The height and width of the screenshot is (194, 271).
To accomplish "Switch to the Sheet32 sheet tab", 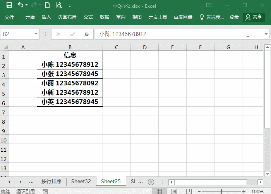I will tap(81, 181).
